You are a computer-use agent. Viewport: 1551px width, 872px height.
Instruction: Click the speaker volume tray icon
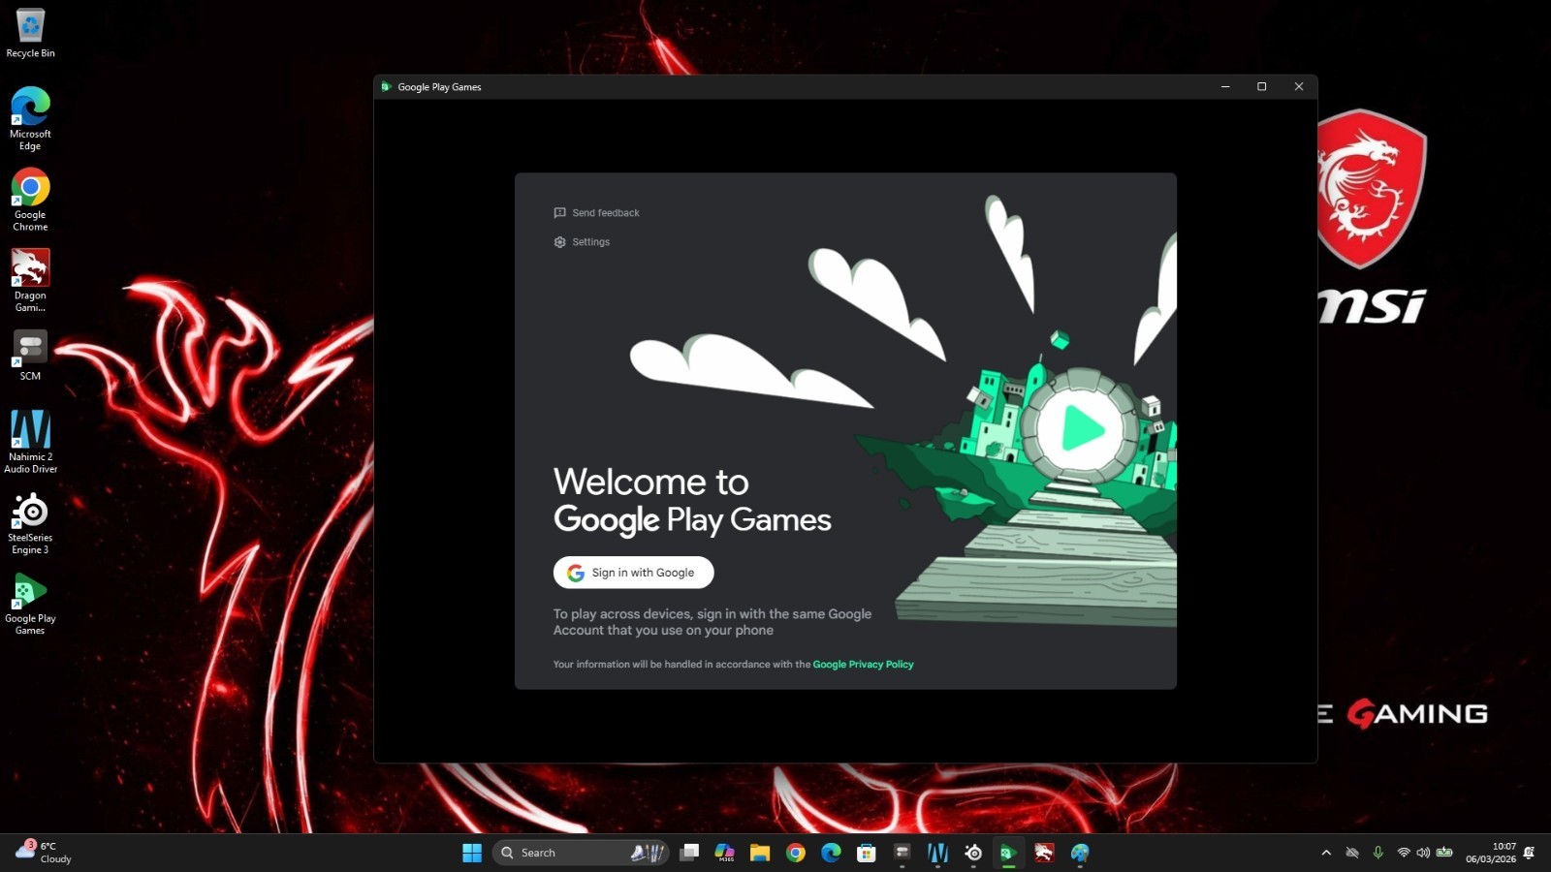[1423, 853]
